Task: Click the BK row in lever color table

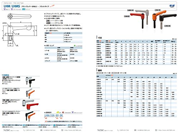Action: 63,35
